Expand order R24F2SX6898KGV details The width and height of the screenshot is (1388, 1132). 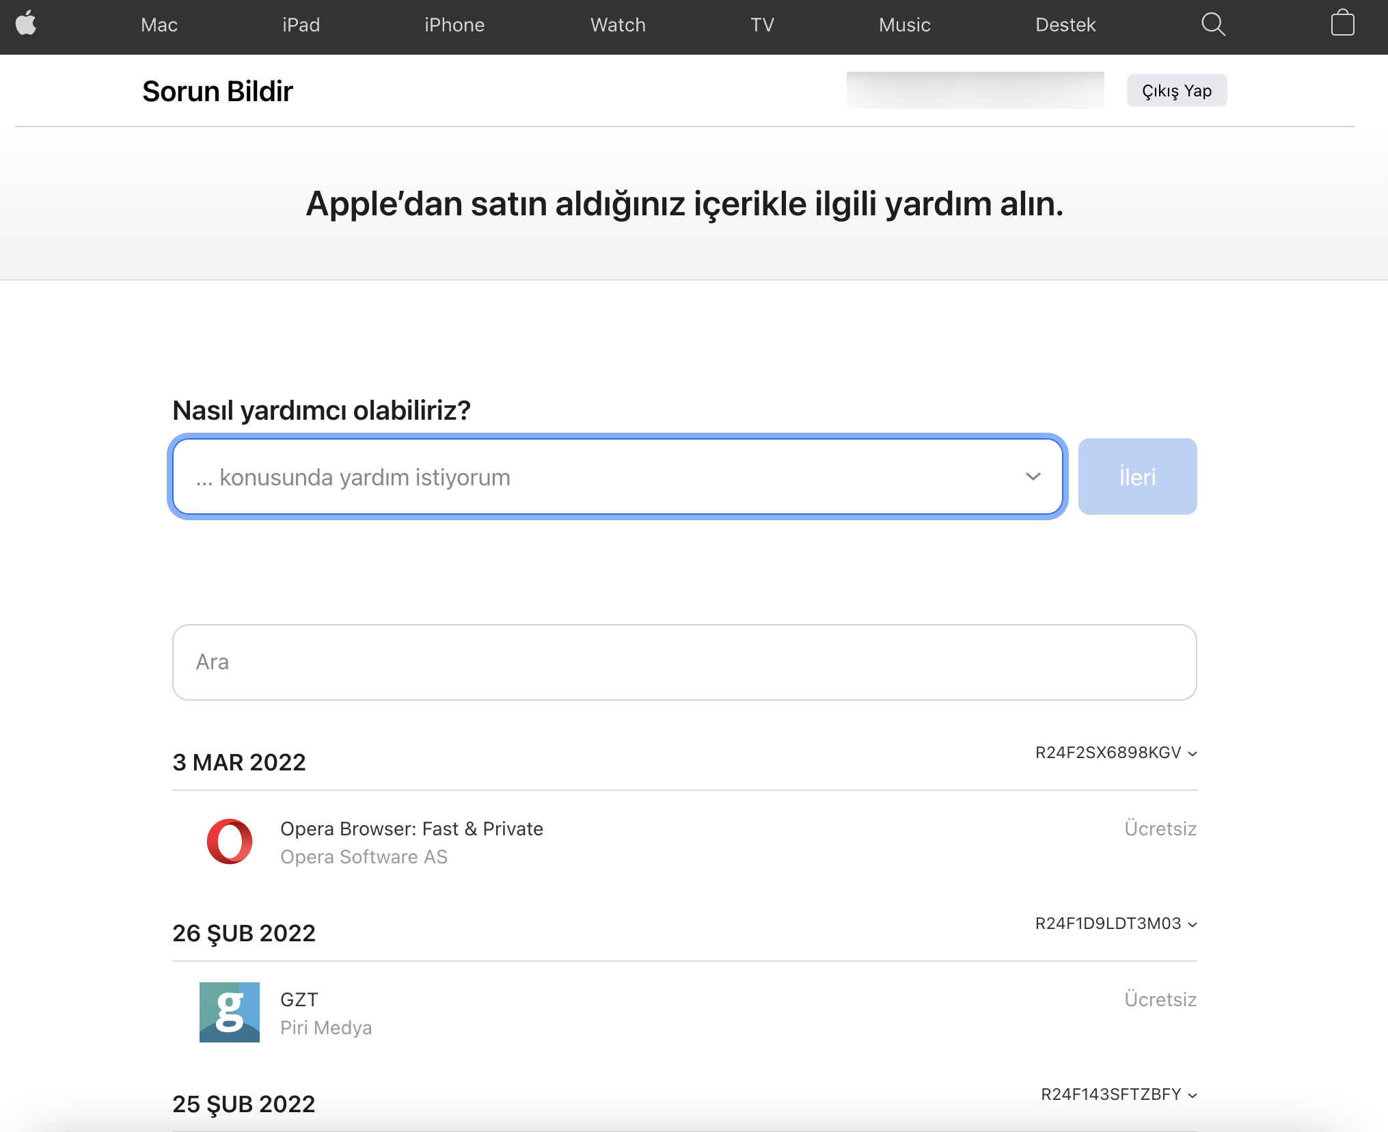[x=1116, y=753]
